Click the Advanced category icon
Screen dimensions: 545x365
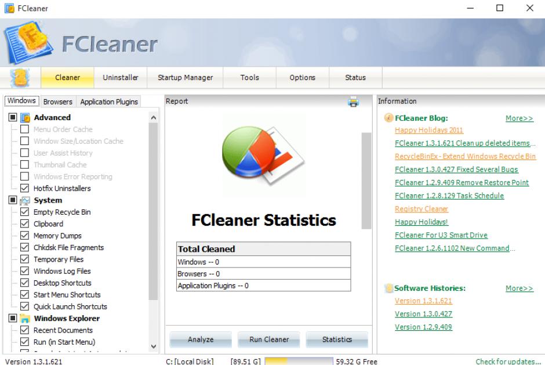point(25,118)
